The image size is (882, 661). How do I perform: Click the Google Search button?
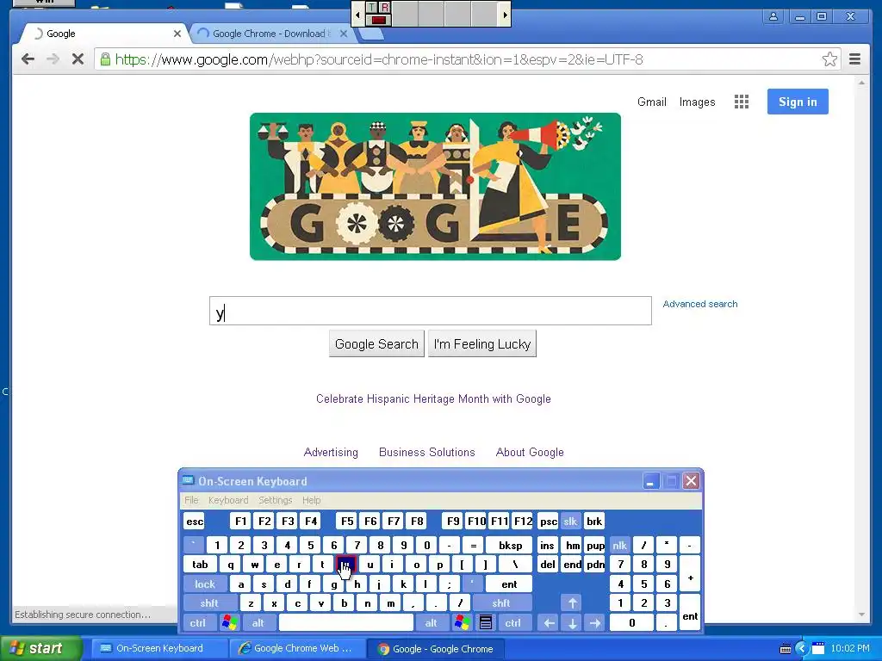376,344
